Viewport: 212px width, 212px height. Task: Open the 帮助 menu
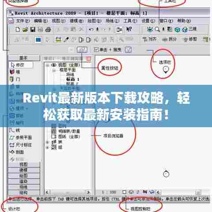coord(184,21)
